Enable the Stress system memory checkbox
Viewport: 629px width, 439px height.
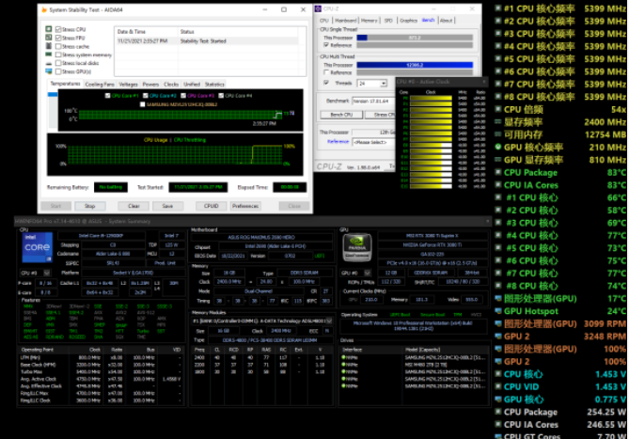tap(58, 55)
